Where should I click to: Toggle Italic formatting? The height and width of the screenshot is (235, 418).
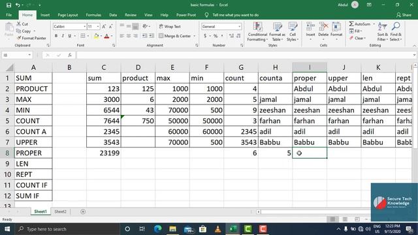pos(63,36)
